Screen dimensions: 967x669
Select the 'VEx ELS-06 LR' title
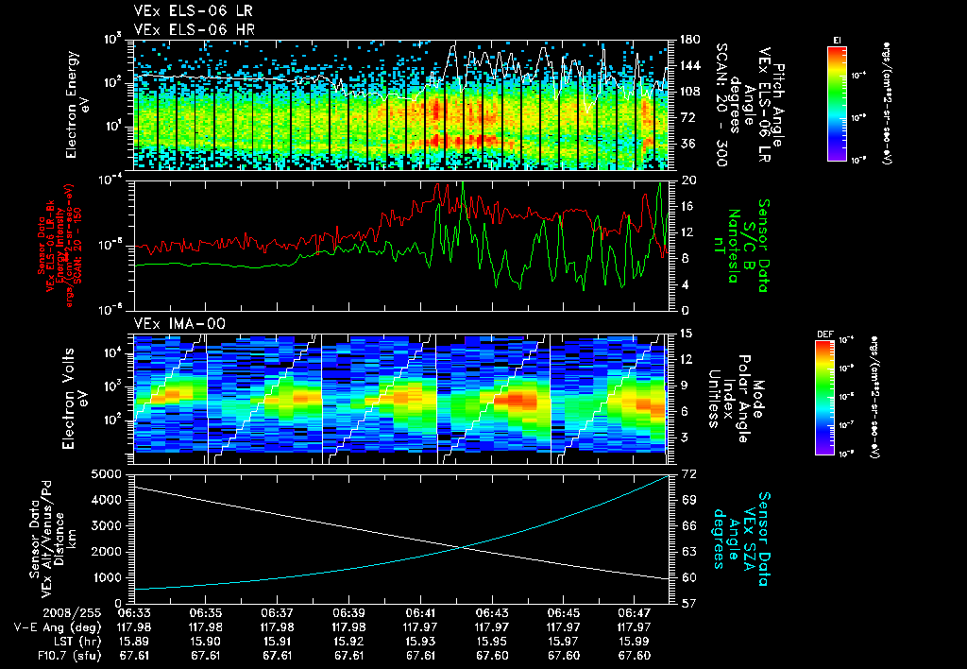tap(193, 11)
